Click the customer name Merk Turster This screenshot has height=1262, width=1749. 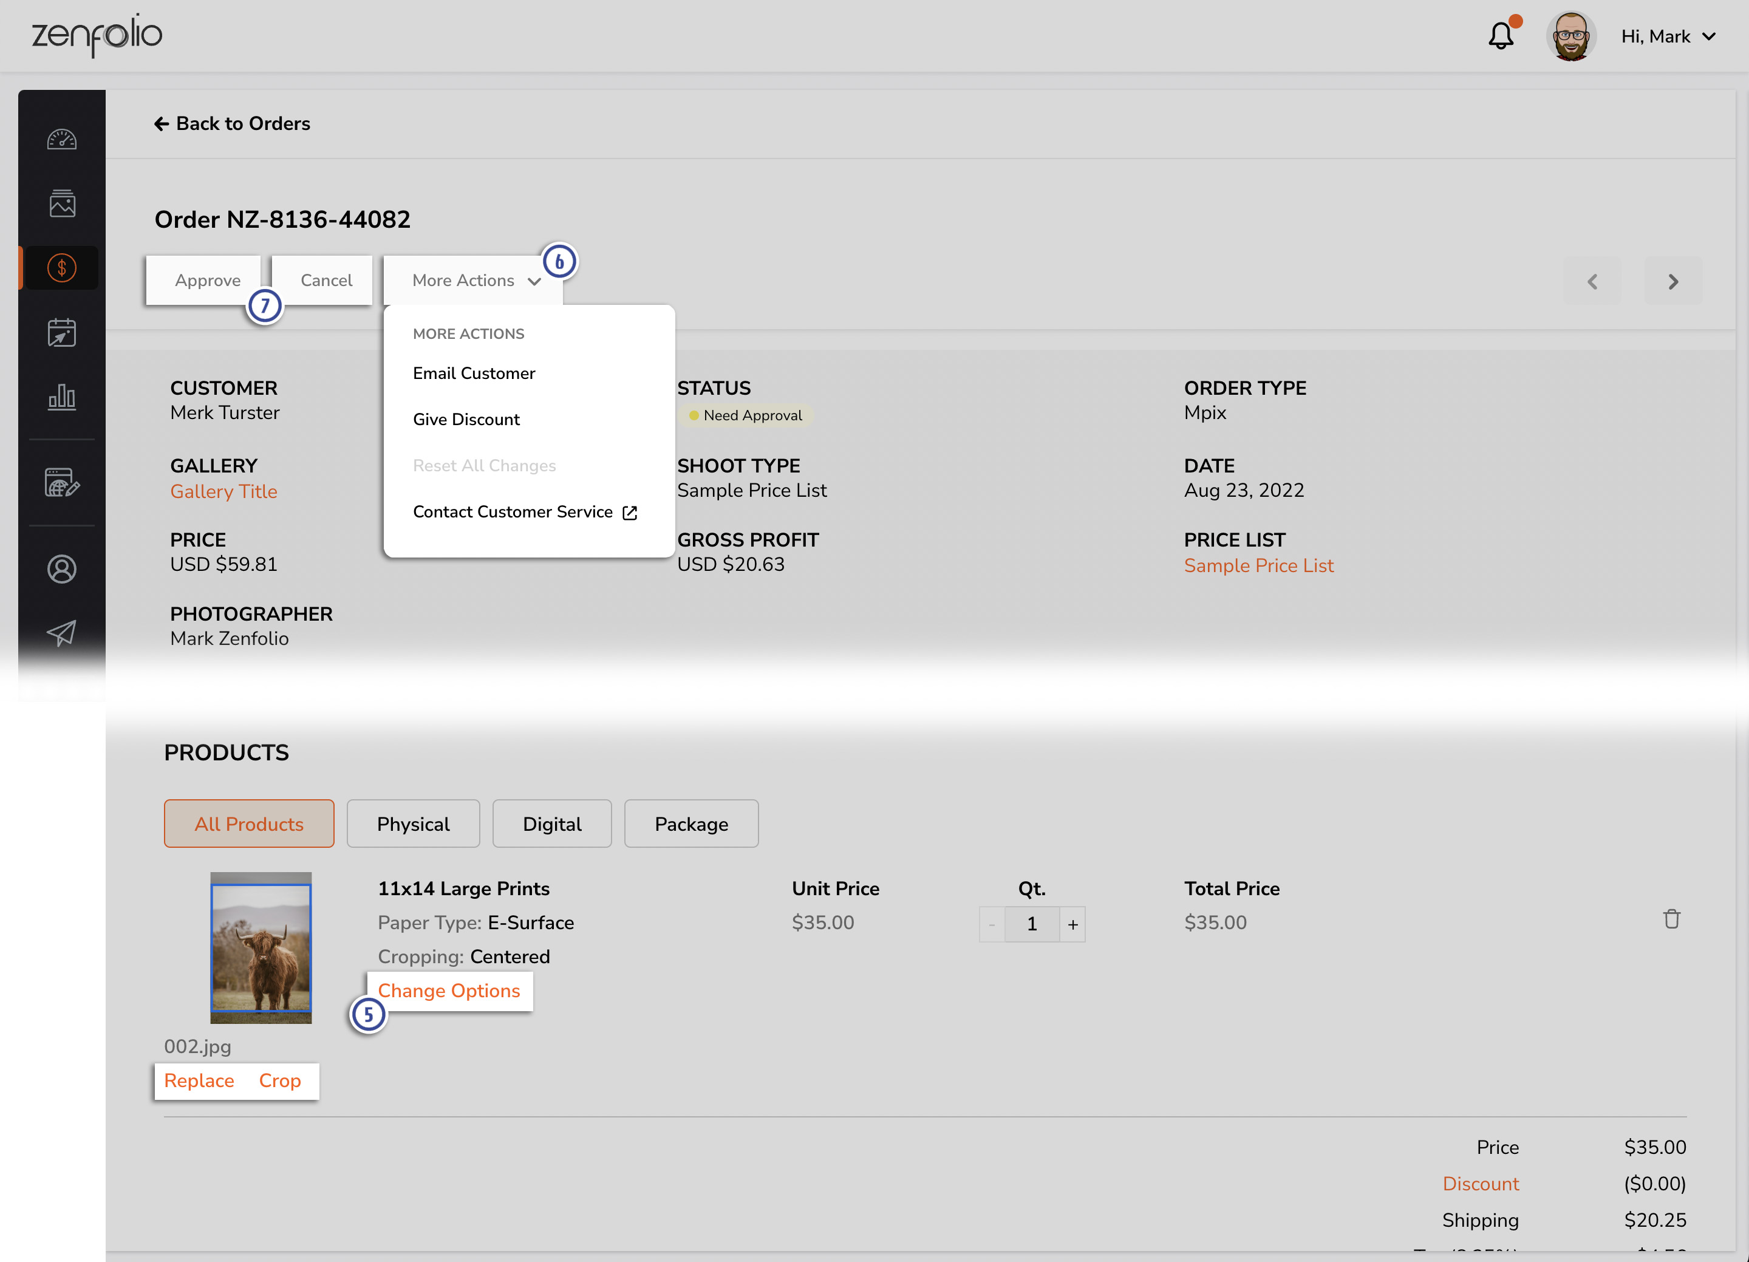(x=225, y=413)
